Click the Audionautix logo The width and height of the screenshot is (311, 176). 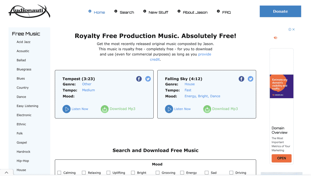pyautogui.click(x=29, y=11)
